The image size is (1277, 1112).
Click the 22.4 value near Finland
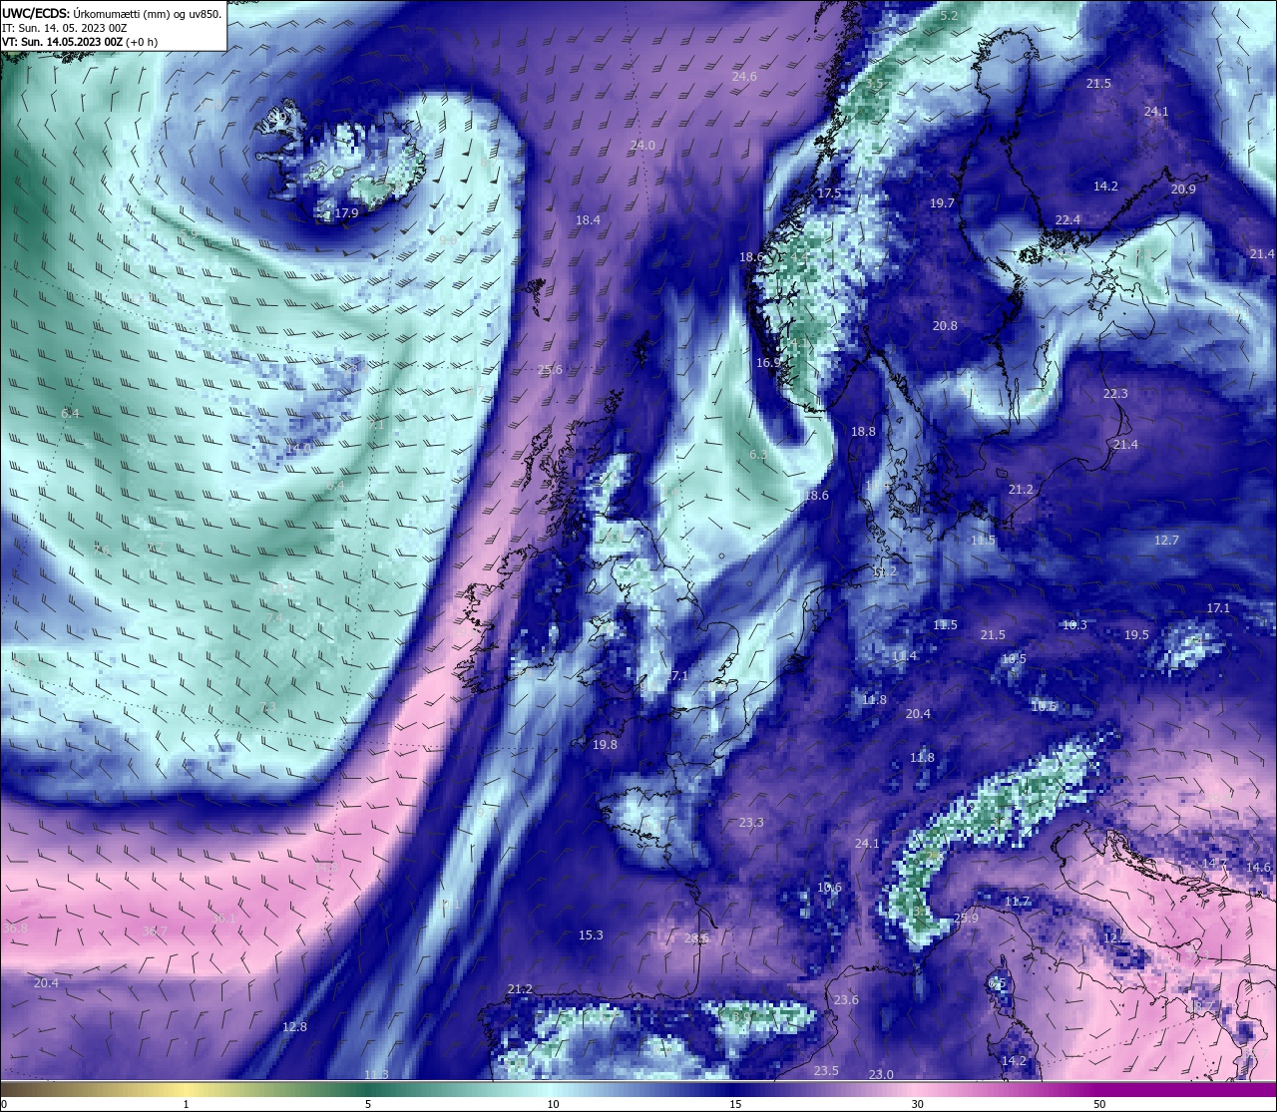tap(1067, 220)
